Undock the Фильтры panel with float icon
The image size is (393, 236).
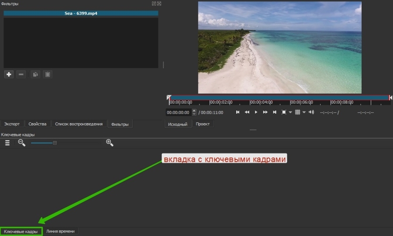click(154, 3)
